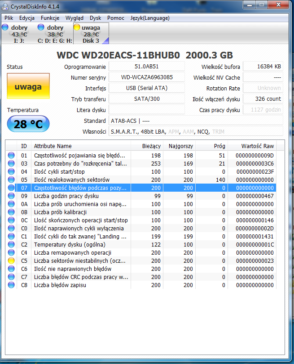Select row "Ilość nie naprawionych błędów"
This screenshot has width=294, height=364.
[141, 269]
